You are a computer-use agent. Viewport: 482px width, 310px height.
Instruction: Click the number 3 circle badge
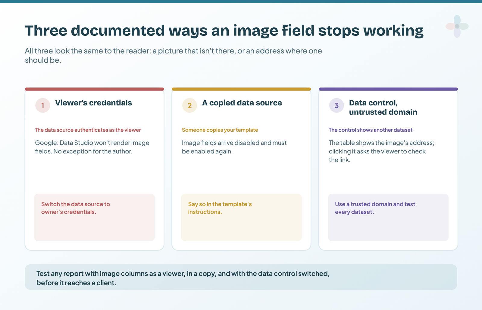pos(336,105)
